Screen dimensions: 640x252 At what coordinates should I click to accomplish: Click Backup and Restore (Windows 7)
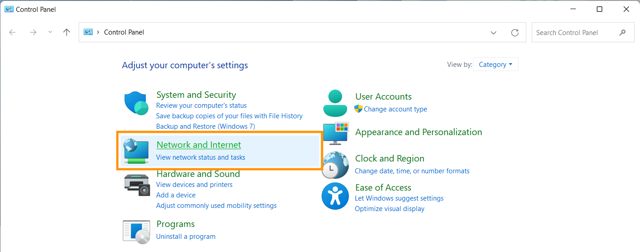pos(206,126)
